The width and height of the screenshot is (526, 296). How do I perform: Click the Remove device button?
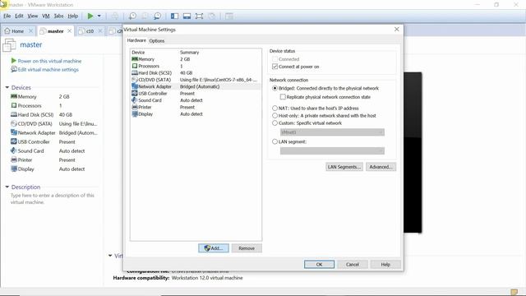coord(247,248)
